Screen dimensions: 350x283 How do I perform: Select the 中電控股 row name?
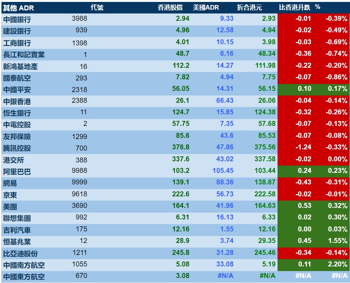pyautogui.click(x=17, y=125)
